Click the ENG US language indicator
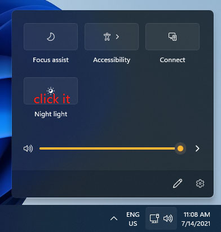 (x=133, y=219)
